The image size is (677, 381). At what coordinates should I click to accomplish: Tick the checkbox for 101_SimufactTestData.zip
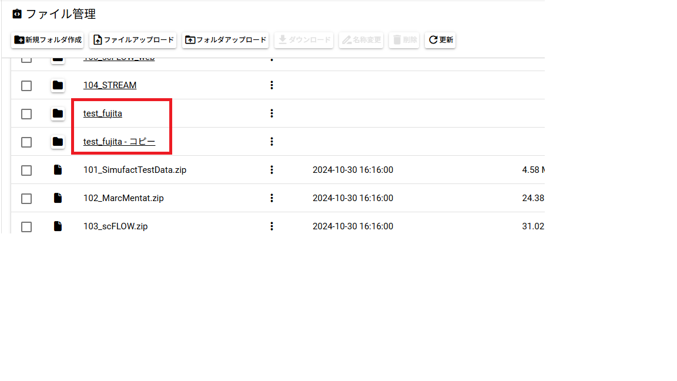pyautogui.click(x=26, y=171)
